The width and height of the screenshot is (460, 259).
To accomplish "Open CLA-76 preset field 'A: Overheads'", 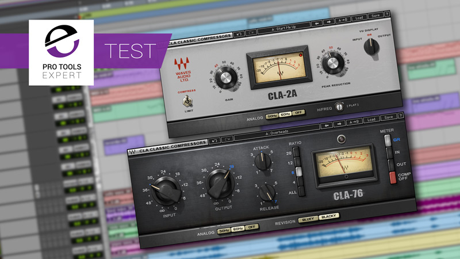I will [x=277, y=133].
